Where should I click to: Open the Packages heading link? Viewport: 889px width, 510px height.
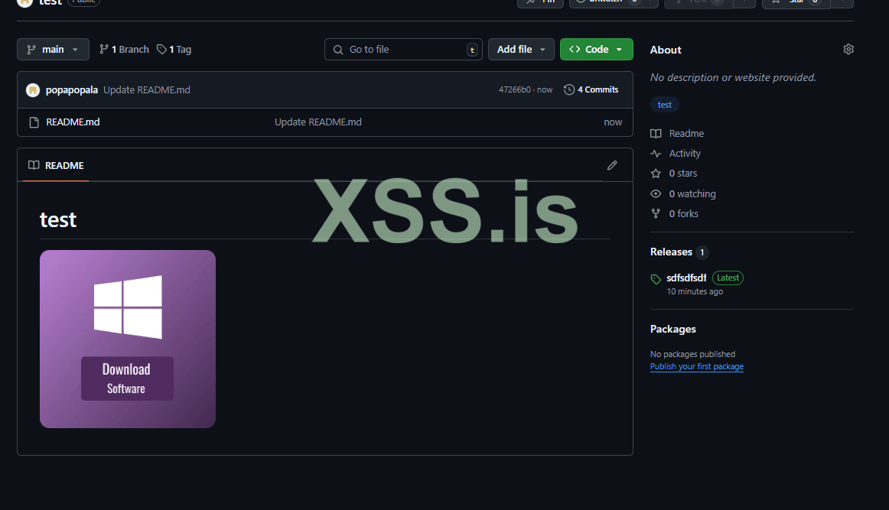[673, 330]
